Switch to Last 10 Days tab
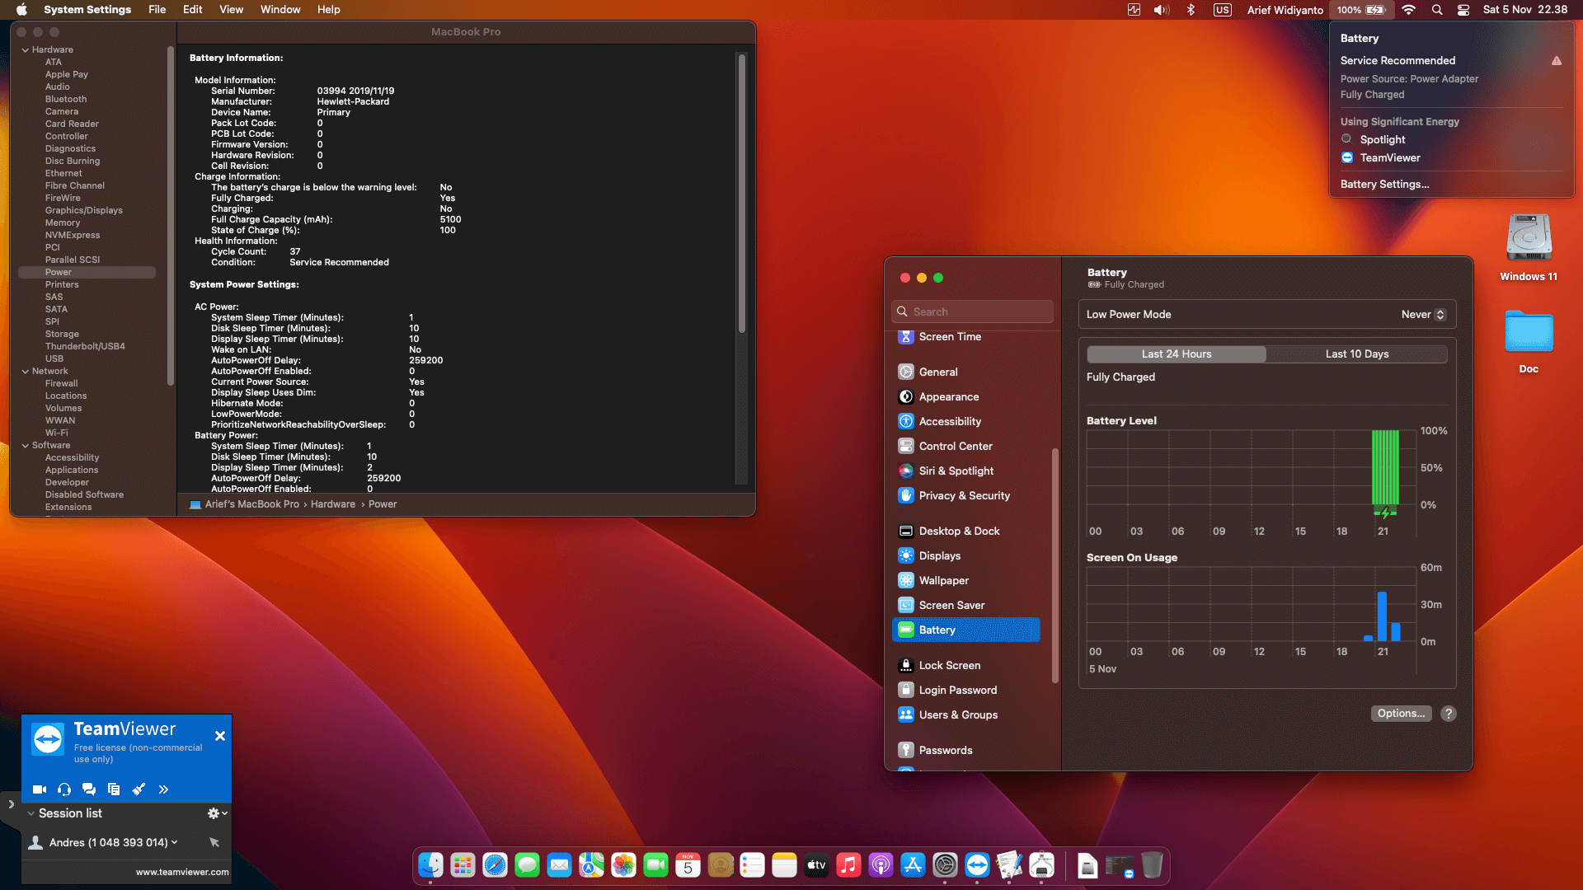This screenshot has height=890, width=1583. tap(1357, 354)
